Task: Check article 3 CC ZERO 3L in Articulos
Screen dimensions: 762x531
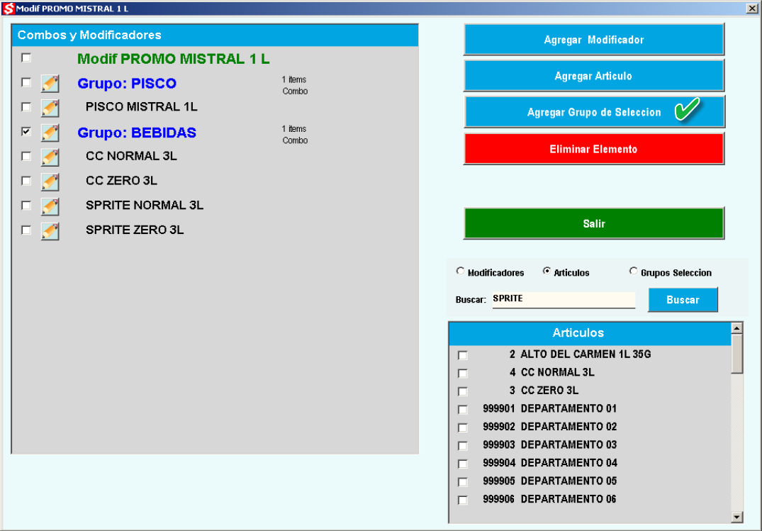Action: (x=463, y=391)
